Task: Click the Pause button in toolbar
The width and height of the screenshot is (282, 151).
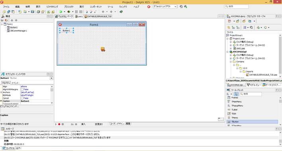Action: point(76,12)
